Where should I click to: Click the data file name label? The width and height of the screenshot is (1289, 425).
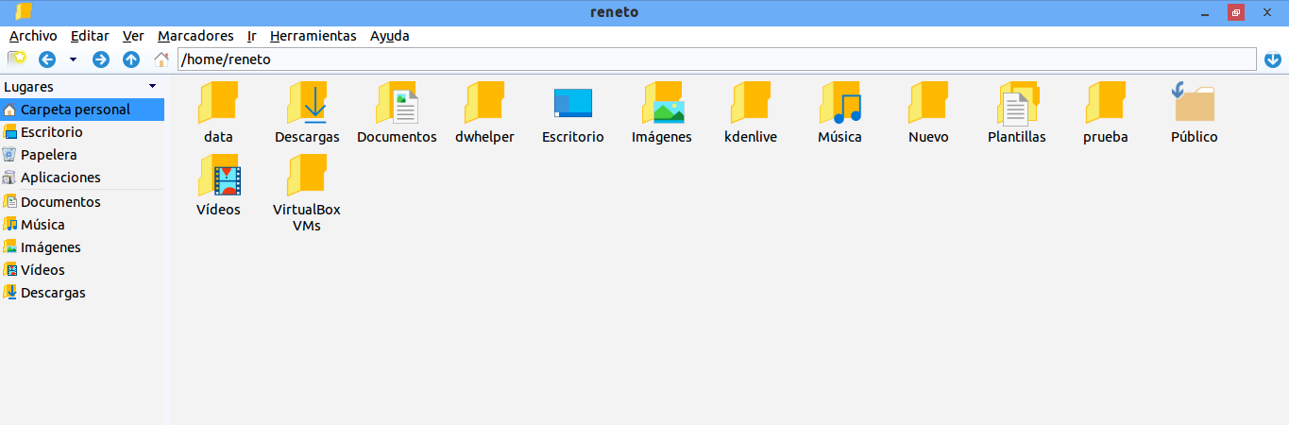point(218,137)
